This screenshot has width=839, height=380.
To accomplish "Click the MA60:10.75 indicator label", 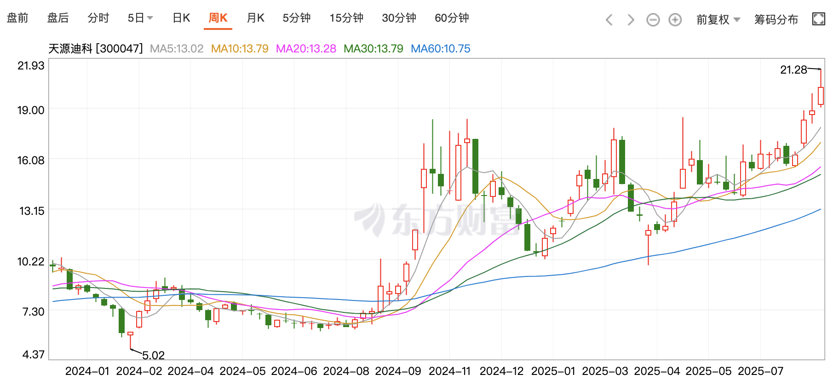I will [441, 49].
